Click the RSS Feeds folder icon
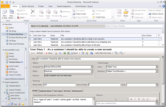Image resolution: width=166 pixels, height=107 pixels. coord(7,72)
